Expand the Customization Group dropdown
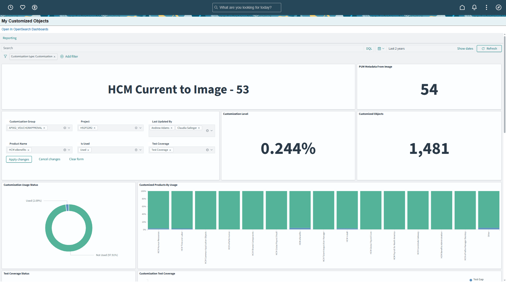This screenshot has width=506, height=285. 69,128
